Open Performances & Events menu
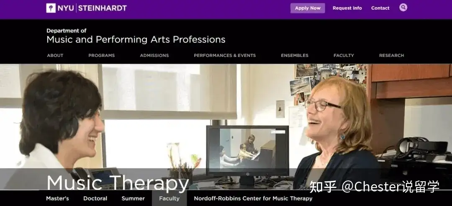The height and width of the screenshot is (206, 452). tap(225, 55)
